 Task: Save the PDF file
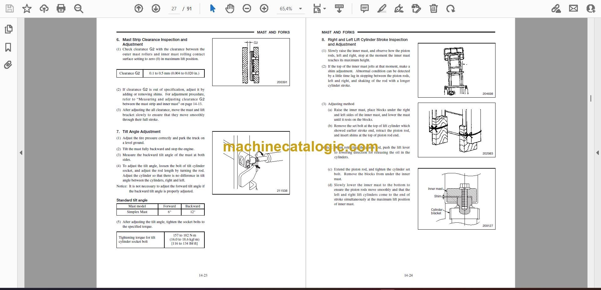point(10,8)
